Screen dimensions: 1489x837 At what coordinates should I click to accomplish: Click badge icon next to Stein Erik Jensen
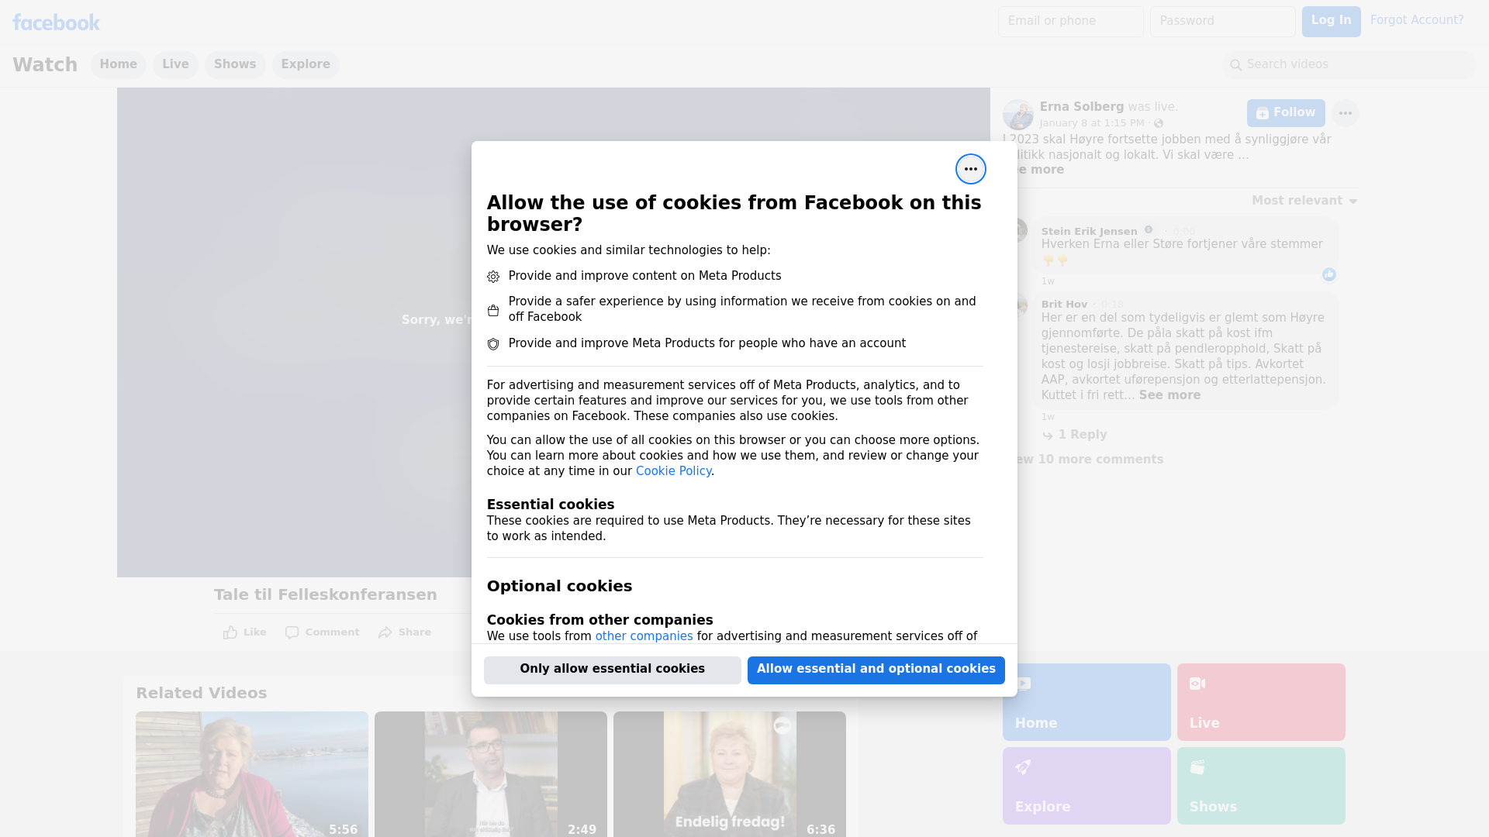coord(1149,230)
